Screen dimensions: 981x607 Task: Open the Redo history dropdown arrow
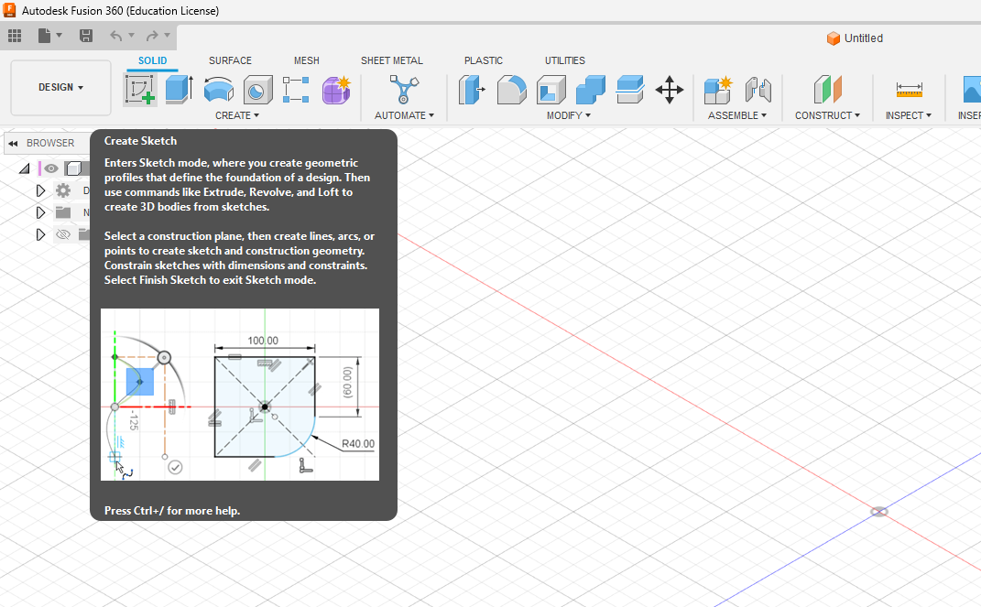click(x=167, y=36)
